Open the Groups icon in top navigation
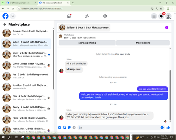The image size is (176, 140). [105, 16]
